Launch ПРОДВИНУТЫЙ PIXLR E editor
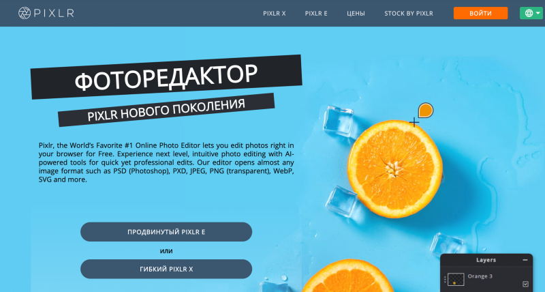545x292 pixels. (x=166, y=232)
